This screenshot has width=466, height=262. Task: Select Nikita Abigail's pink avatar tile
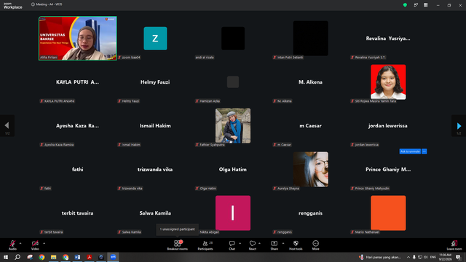tap(233, 213)
